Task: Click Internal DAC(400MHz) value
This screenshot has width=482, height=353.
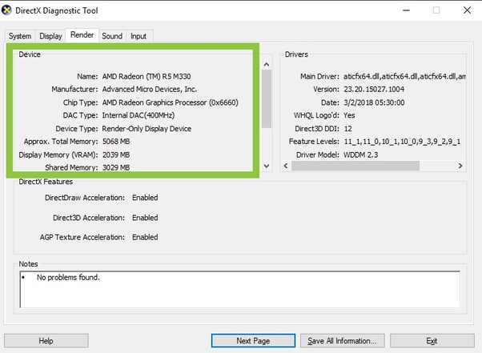Action: pos(139,115)
